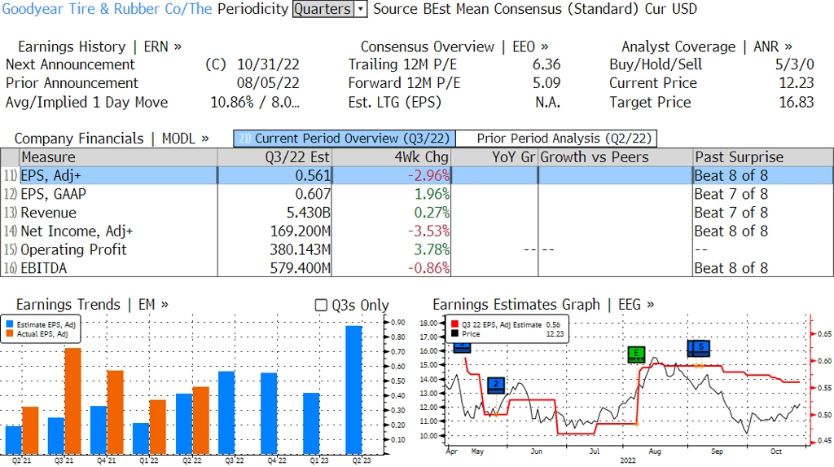Click the Q3/22 Est column header
Viewport: 834px width, 467px height.
point(274,157)
